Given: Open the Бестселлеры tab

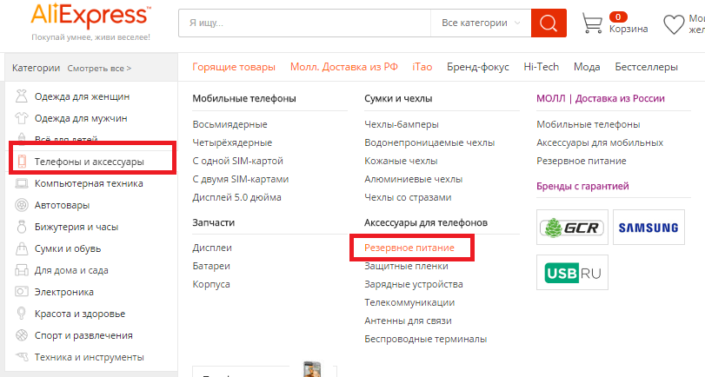Looking at the screenshot, I should (646, 67).
